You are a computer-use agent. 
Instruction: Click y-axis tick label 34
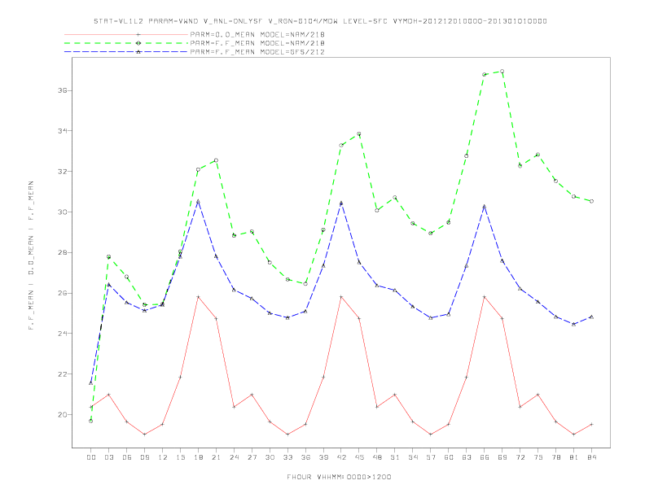(x=63, y=131)
